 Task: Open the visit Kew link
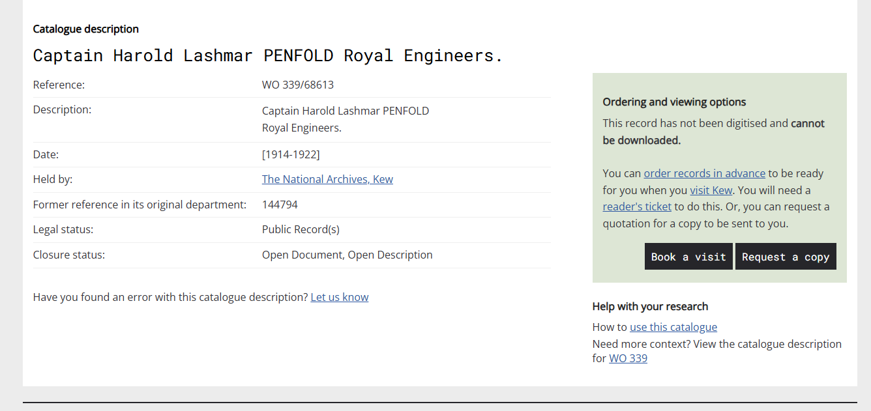711,190
